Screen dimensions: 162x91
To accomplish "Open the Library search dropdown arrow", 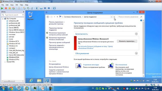I will [23, 15].
